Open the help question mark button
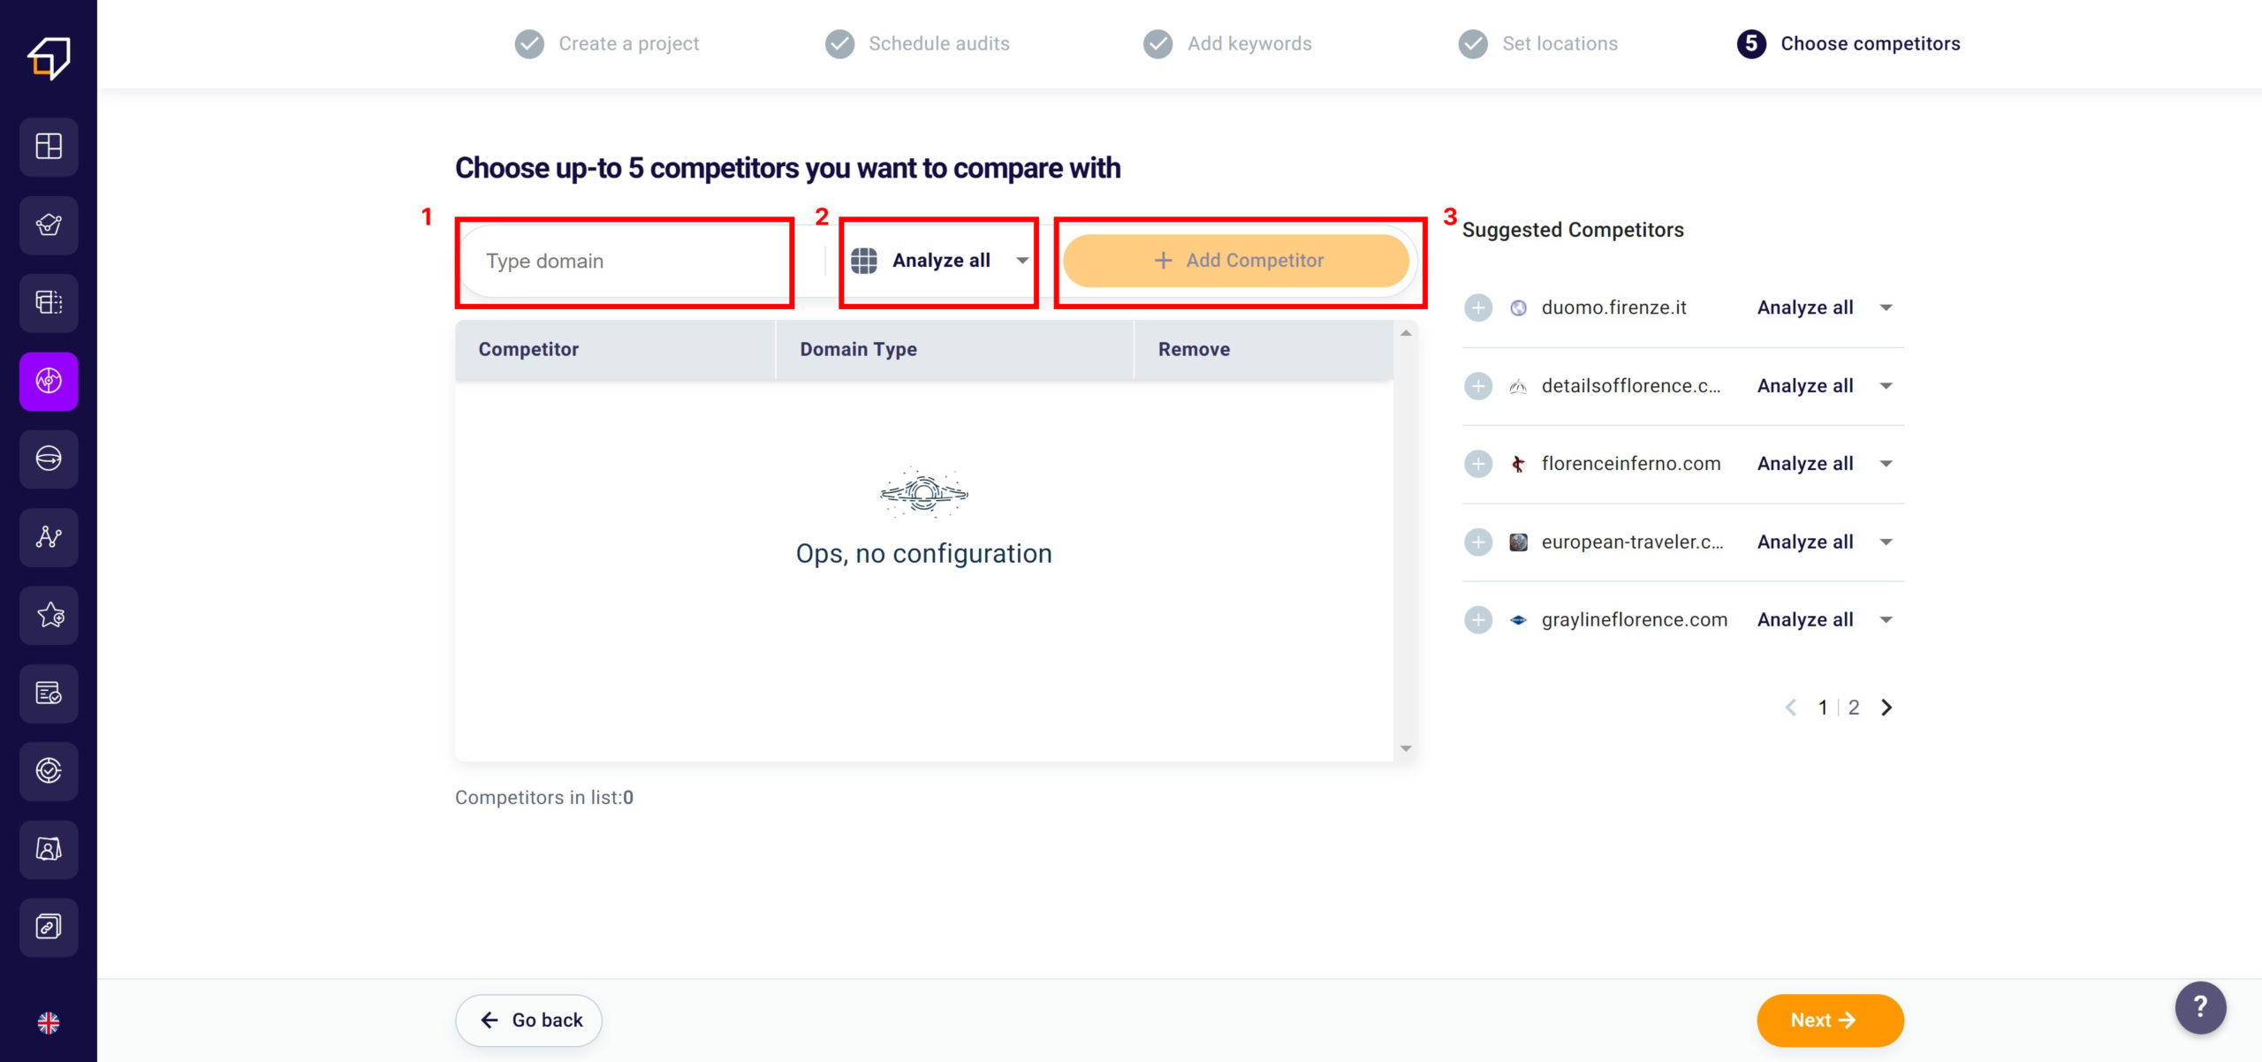 [x=2200, y=1007]
